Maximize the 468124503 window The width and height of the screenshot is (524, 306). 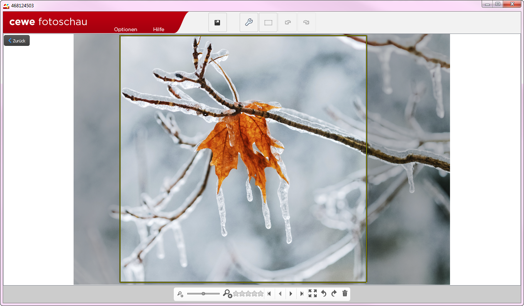click(x=498, y=4)
